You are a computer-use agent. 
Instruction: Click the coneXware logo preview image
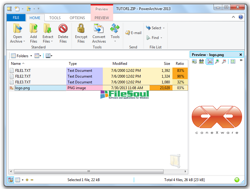217,120
